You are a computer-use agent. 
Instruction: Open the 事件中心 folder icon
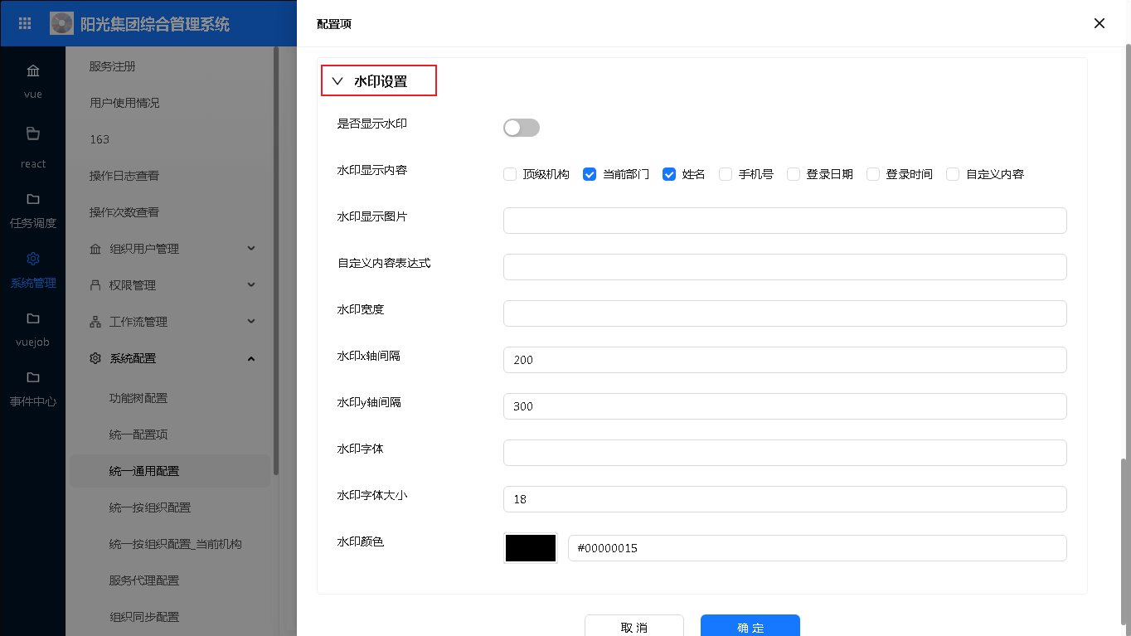(x=33, y=378)
